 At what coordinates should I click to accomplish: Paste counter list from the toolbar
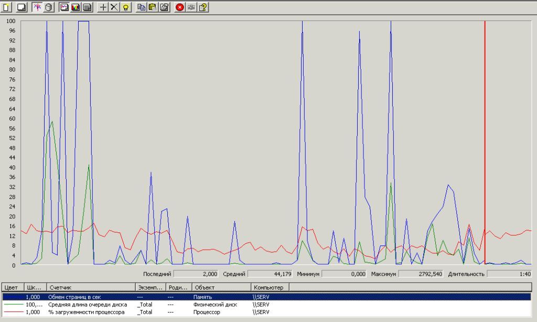pos(153,7)
